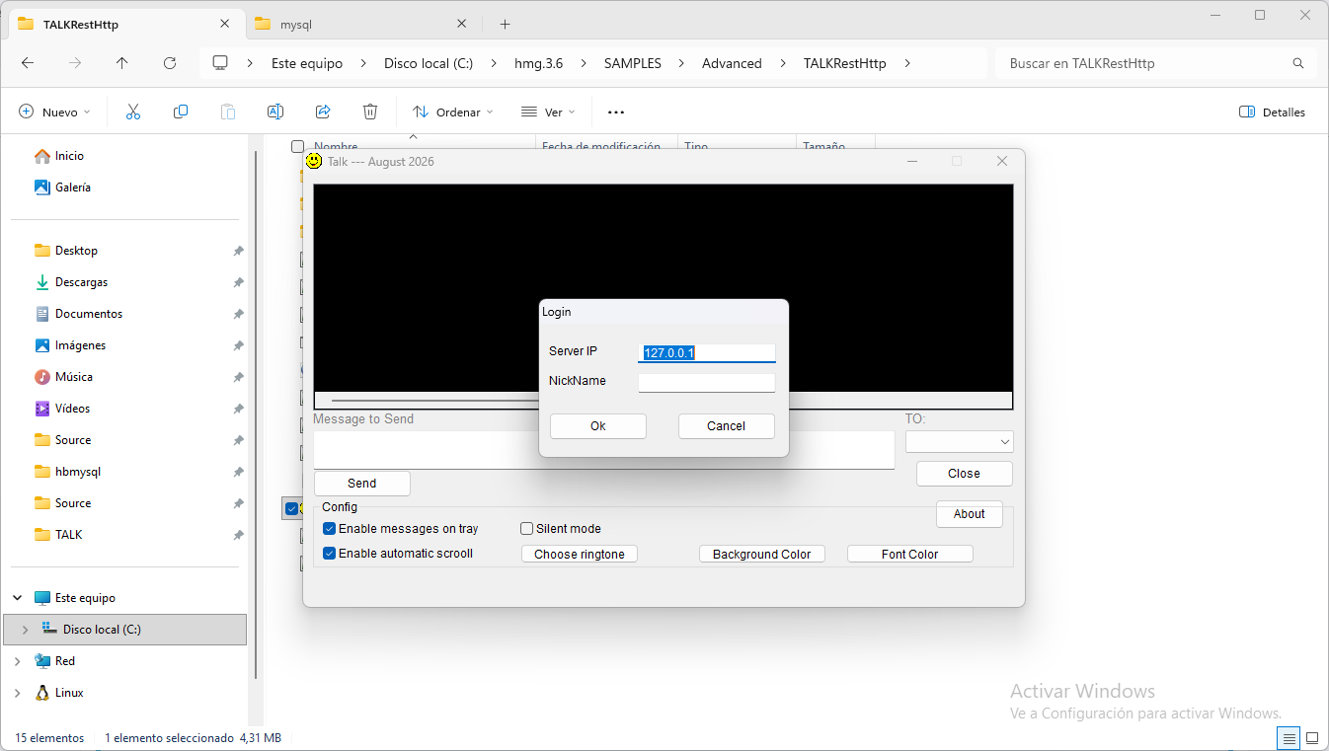Click the Share icon in toolbar
Viewport: 1329px width, 751px height.
pyautogui.click(x=323, y=113)
